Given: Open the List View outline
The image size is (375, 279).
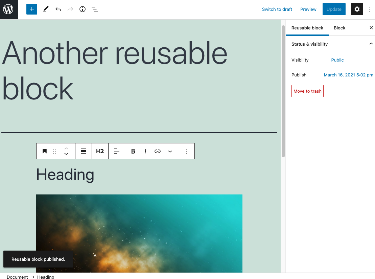Looking at the screenshot, I should click(95, 9).
